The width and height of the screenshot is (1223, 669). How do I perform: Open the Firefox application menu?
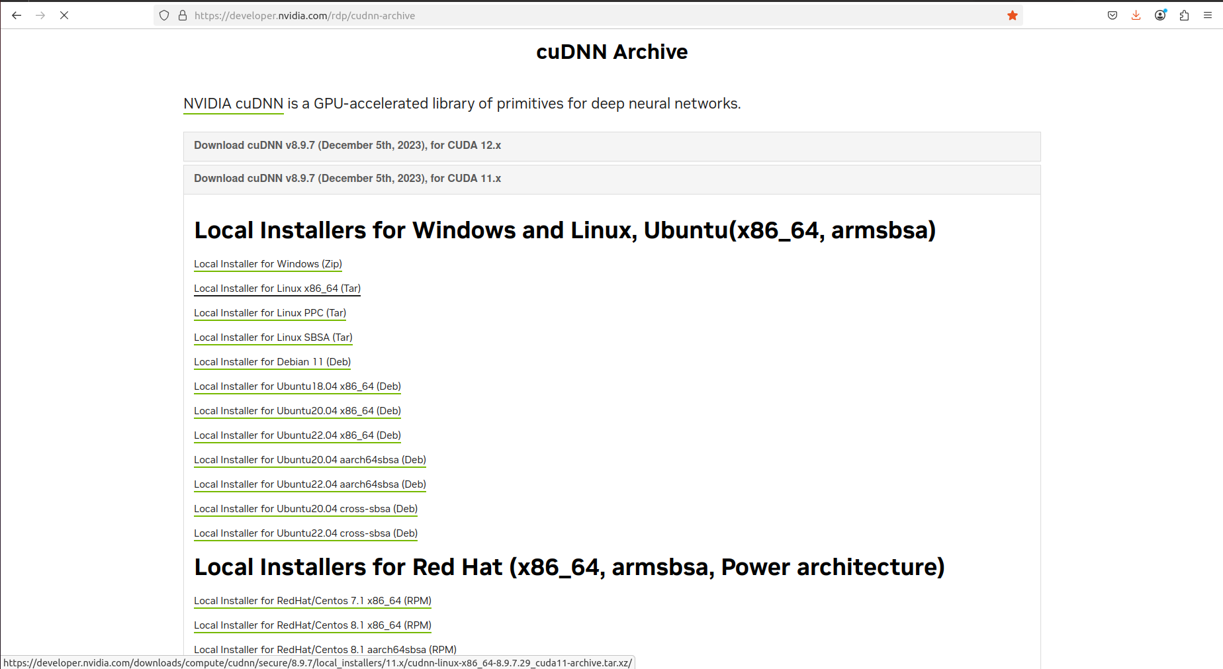point(1208,15)
